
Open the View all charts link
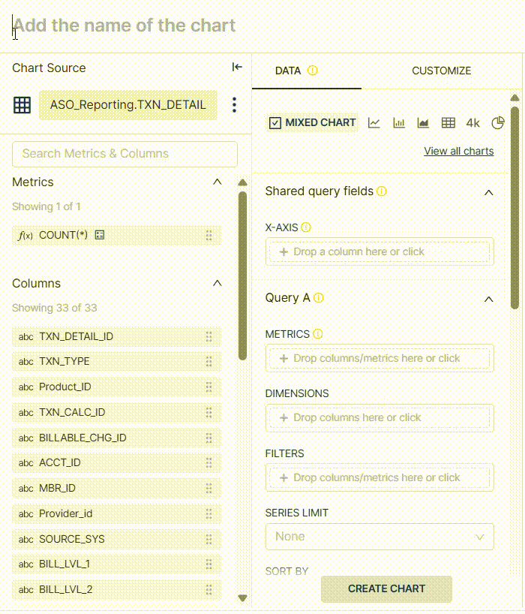tap(458, 151)
